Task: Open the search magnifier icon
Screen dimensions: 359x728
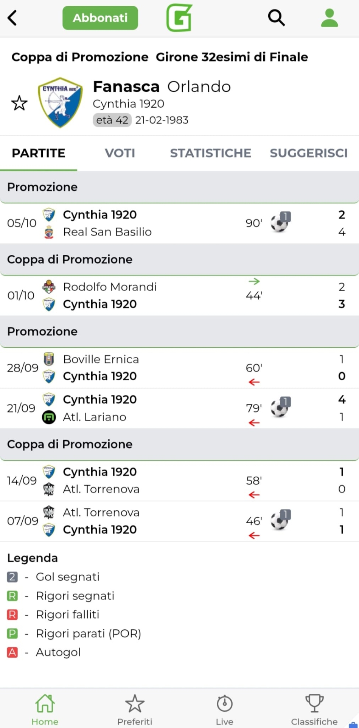Action: [x=276, y=18]
